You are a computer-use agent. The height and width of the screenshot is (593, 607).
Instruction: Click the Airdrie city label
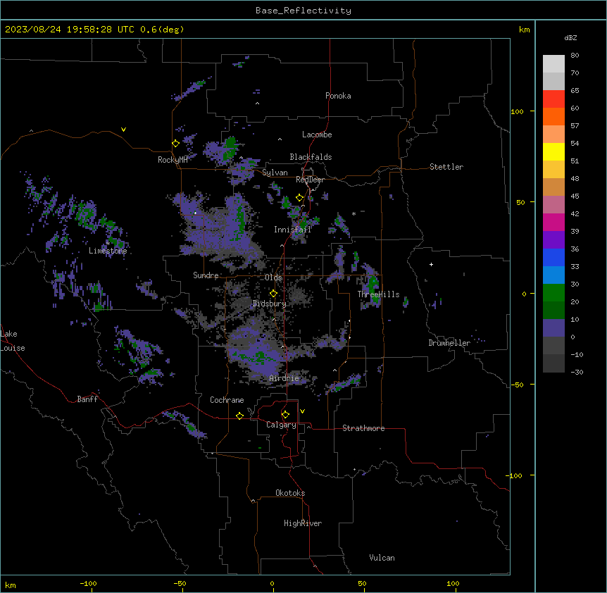click(x=284, y=378)
